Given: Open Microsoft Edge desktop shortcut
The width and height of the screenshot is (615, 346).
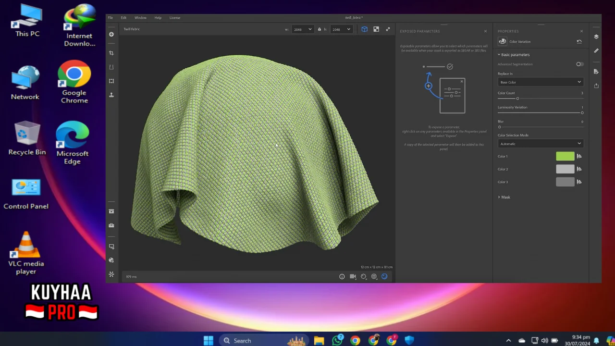Looking at the screenshot, I should click(73, 143).
